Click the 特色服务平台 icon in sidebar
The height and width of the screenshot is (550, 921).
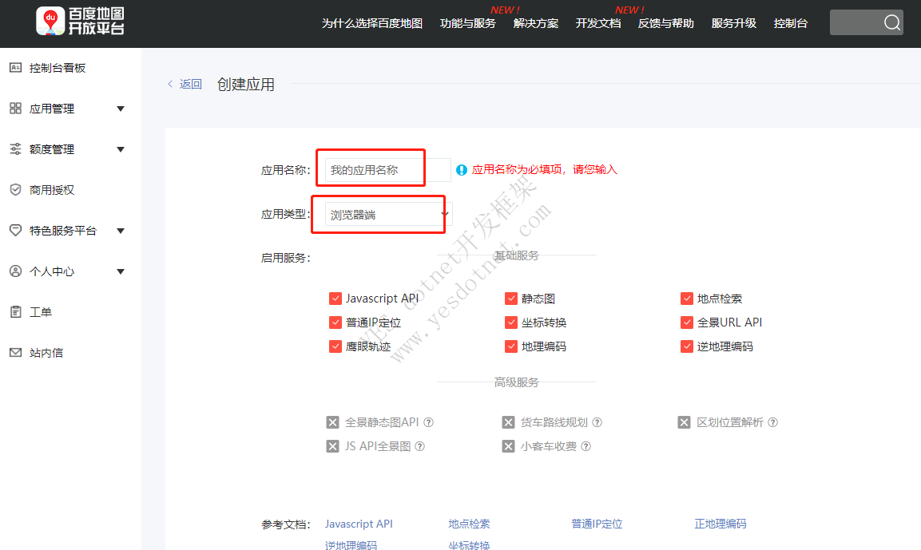click(x=16, y=231)
